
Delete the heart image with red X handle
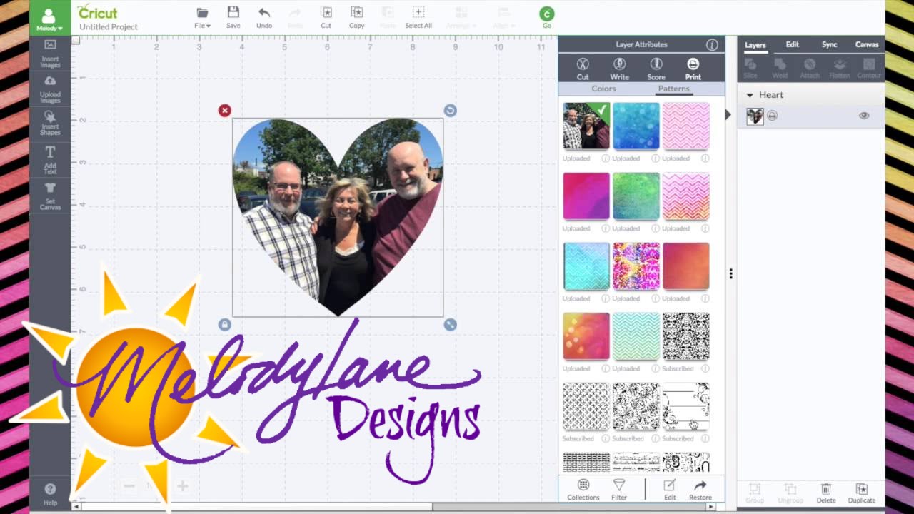click(x=225, y=110)
